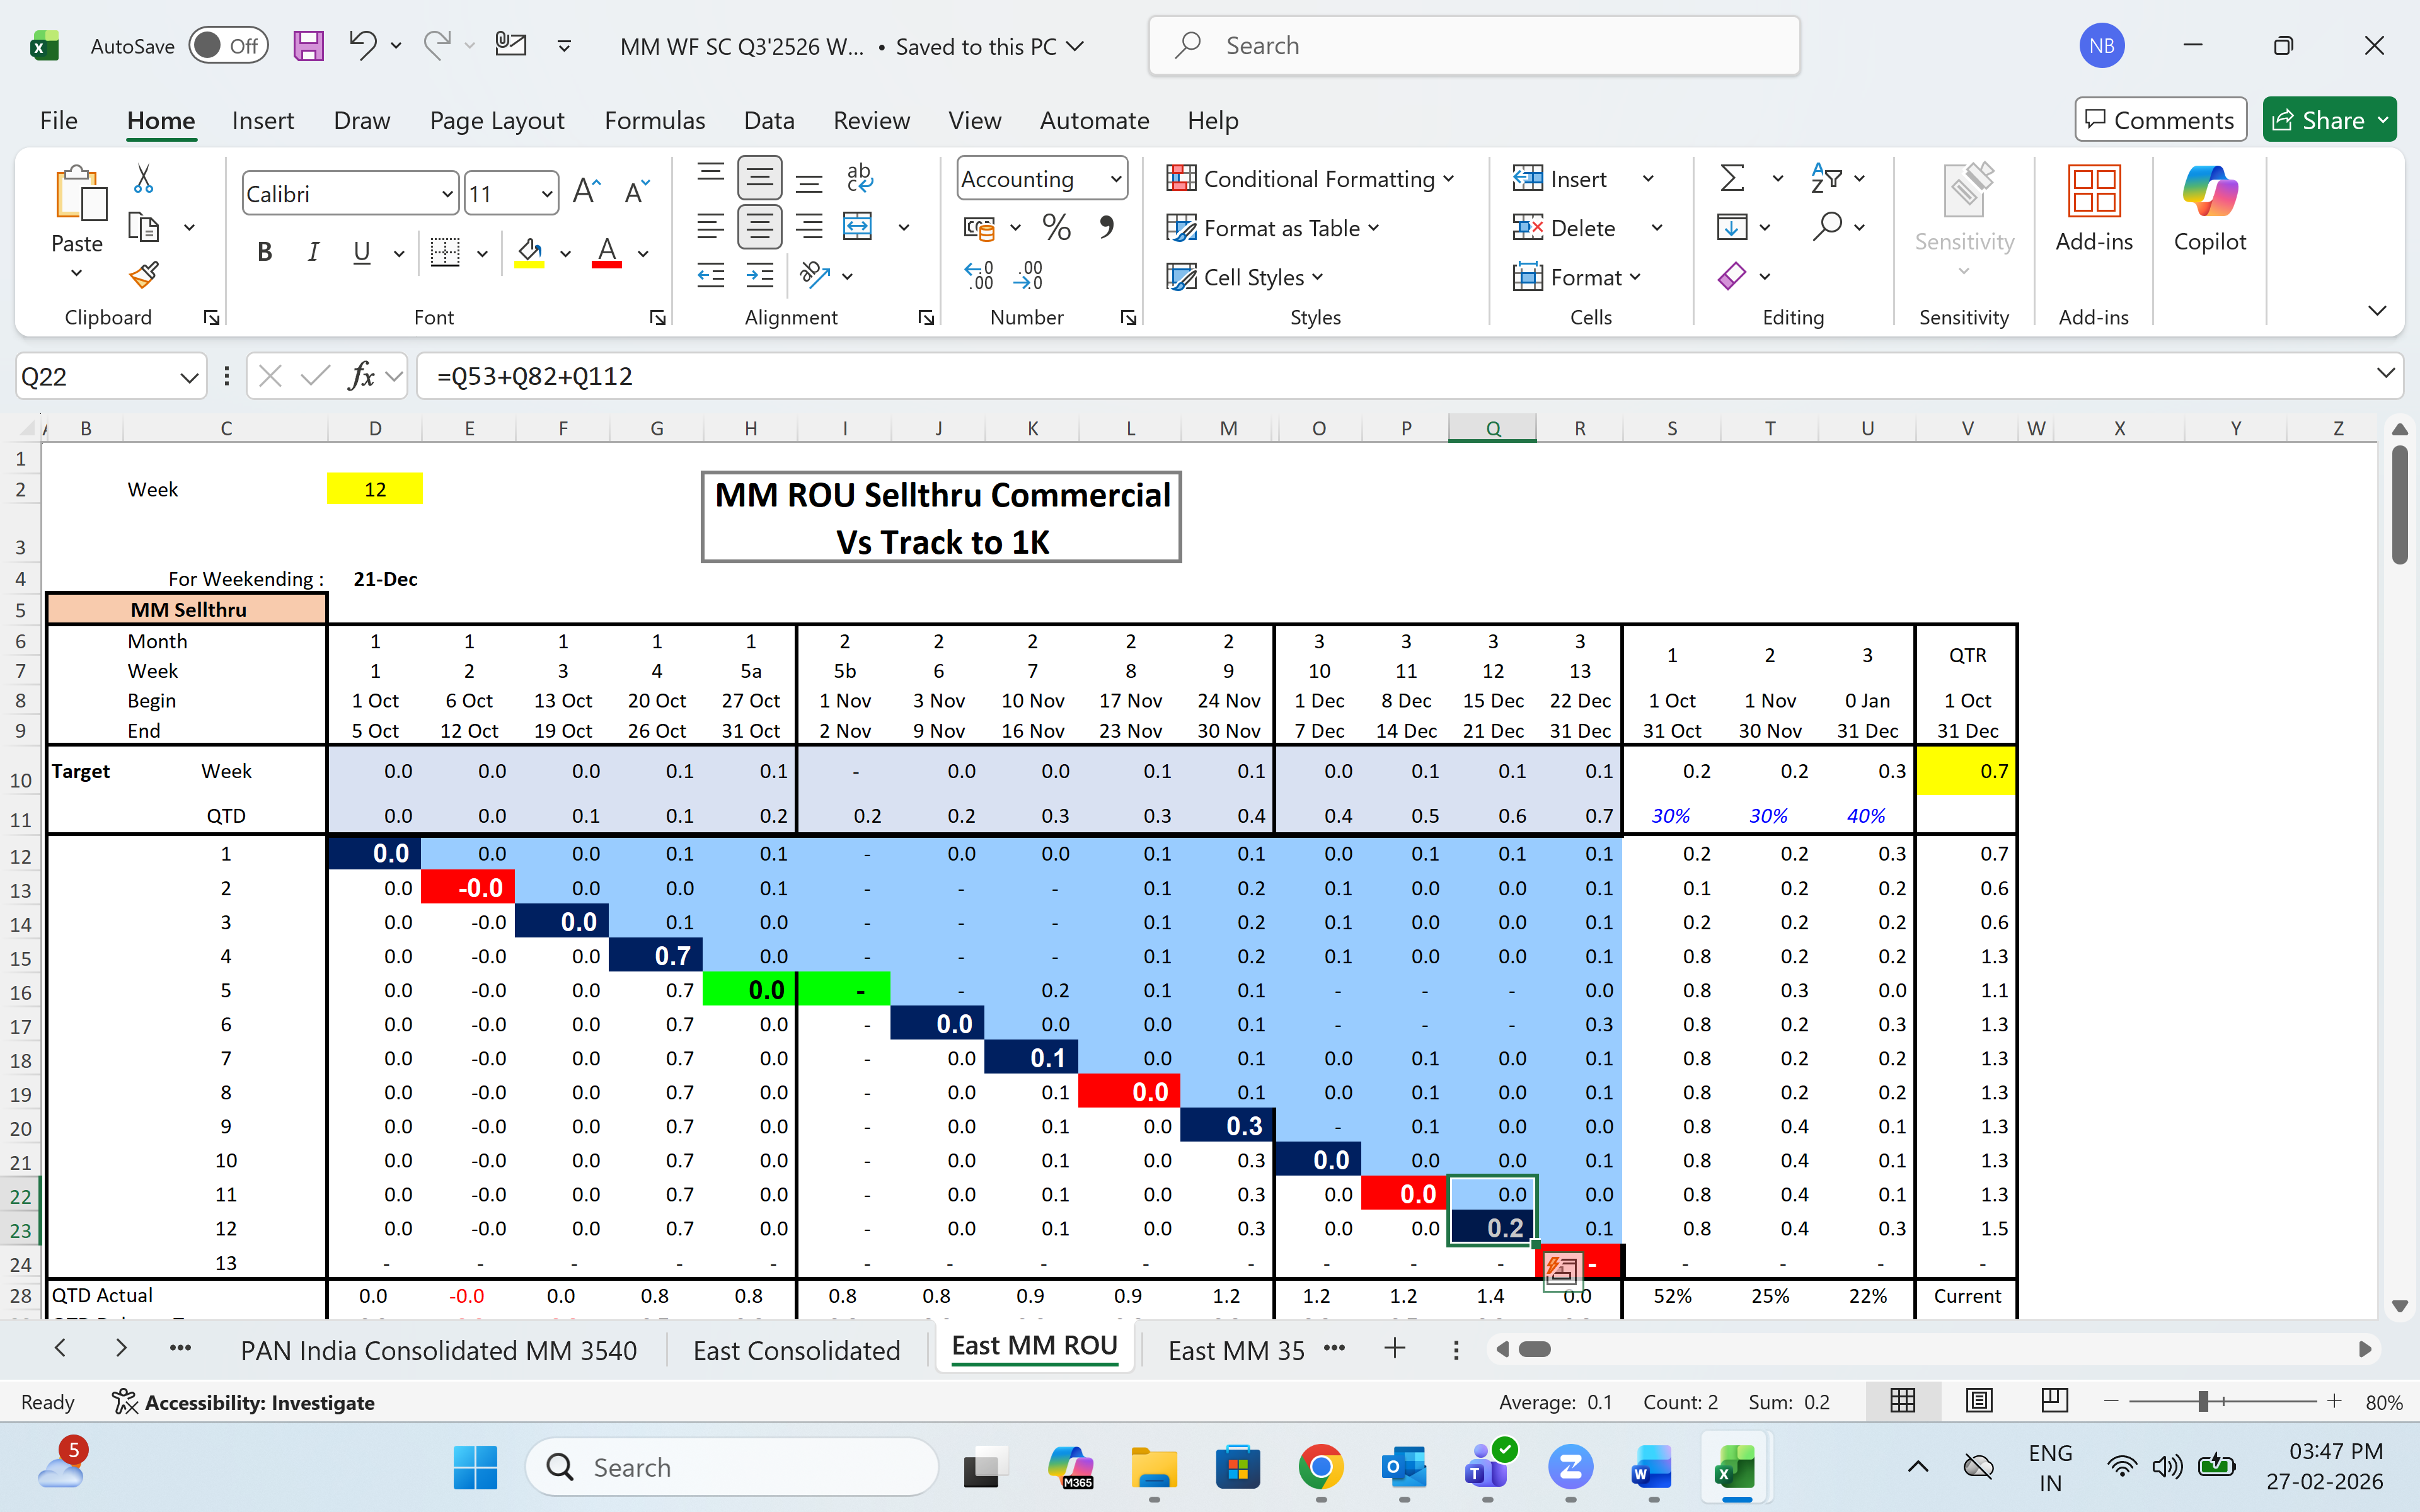
Task: Apply Percent Style number format
Action: [x=1056, y=227]
